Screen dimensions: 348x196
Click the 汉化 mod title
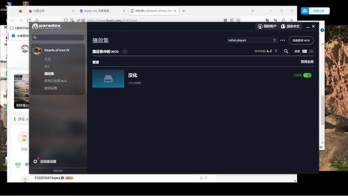coord(133,75)
